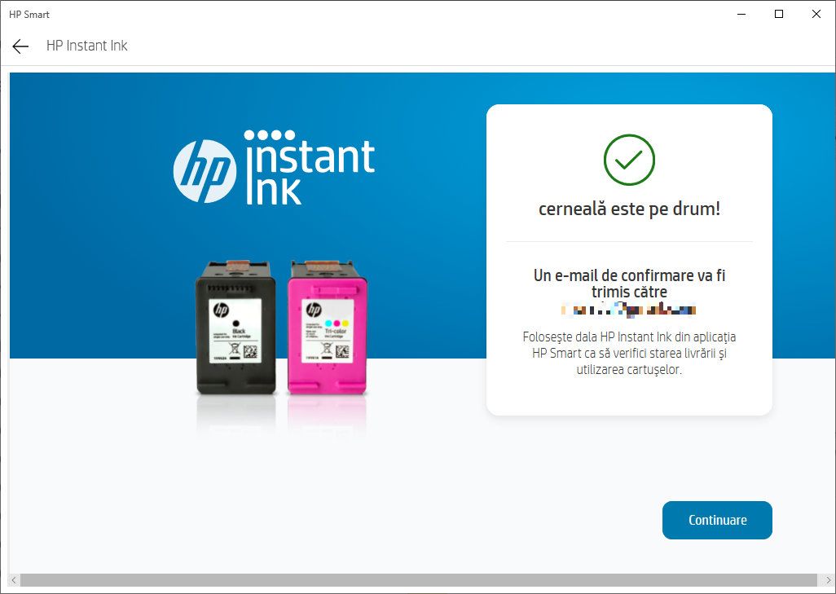836x594 pixels.
Task: Close the HP Smart window
Action: pos(816,15)
